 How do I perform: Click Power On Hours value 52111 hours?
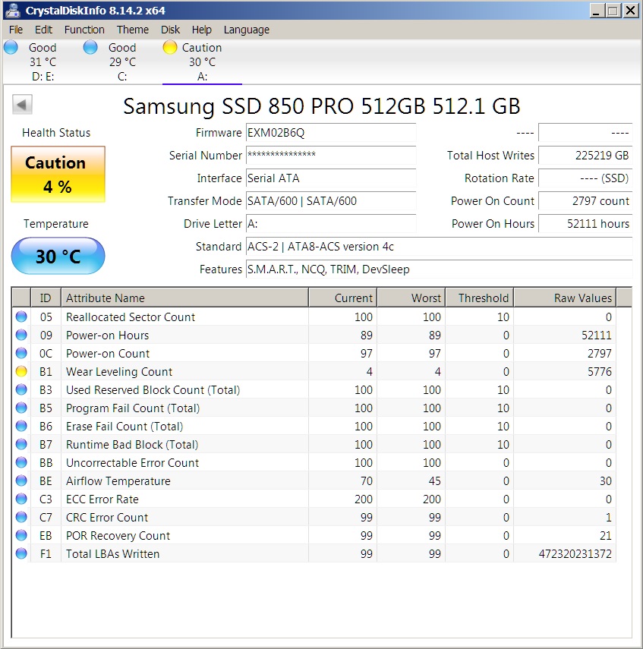pos(585,224)
